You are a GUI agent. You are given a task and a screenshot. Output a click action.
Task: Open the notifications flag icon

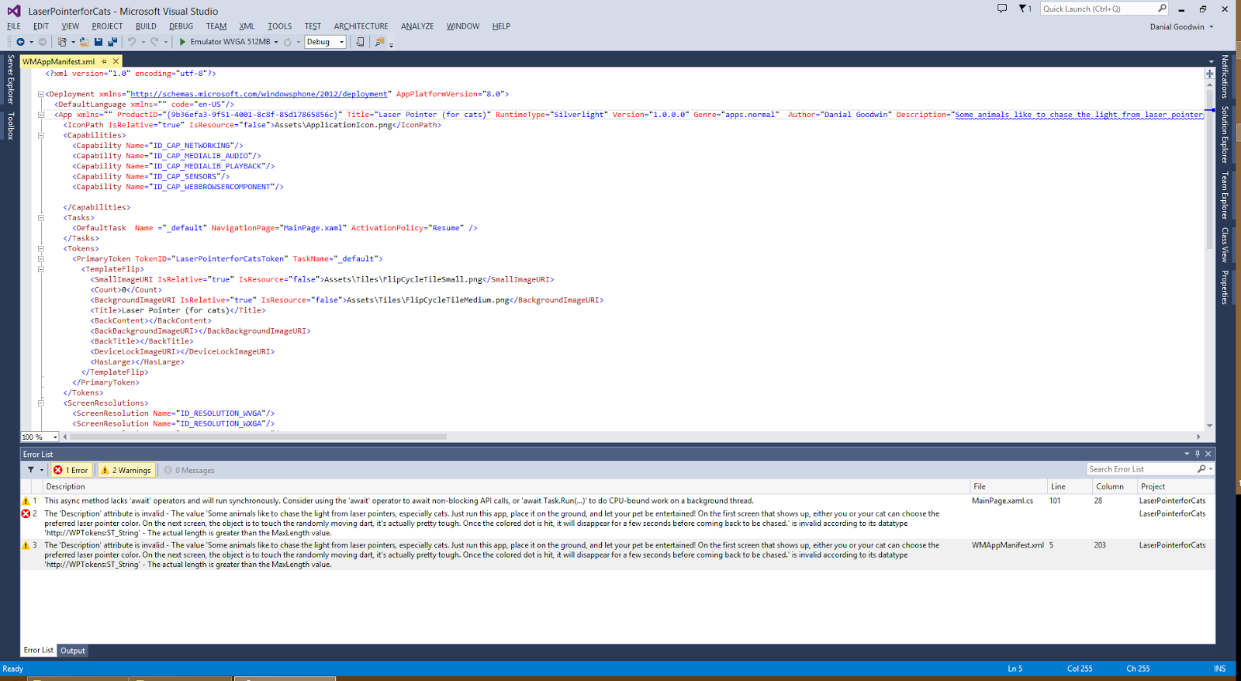pos(1023,9)
